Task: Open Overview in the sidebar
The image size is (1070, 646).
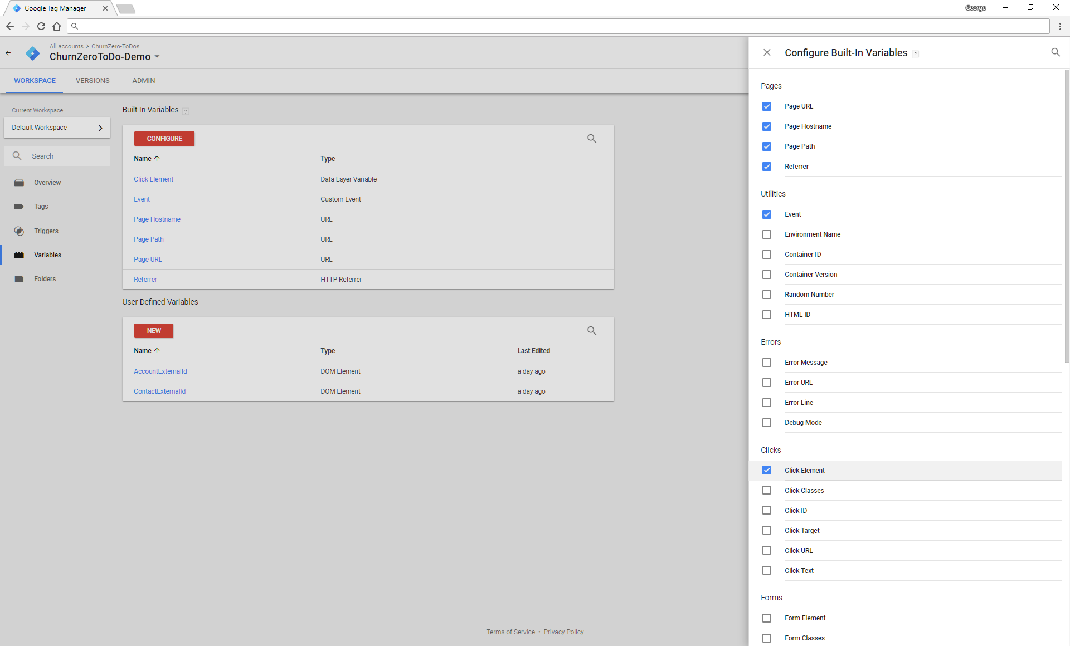Action: coord(47,183)
